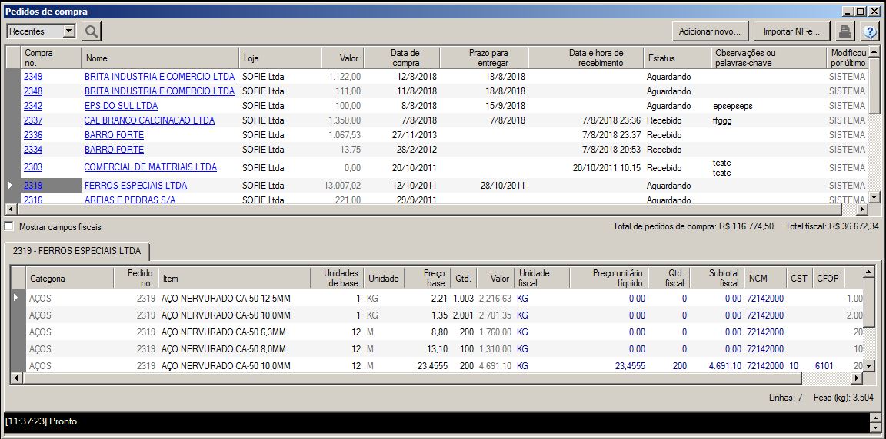Image resolution: width=886 pixels, height=439 pixels.
Task: Click right arrow of orders grid horizontal scrollbar
Action: [862, 209]
